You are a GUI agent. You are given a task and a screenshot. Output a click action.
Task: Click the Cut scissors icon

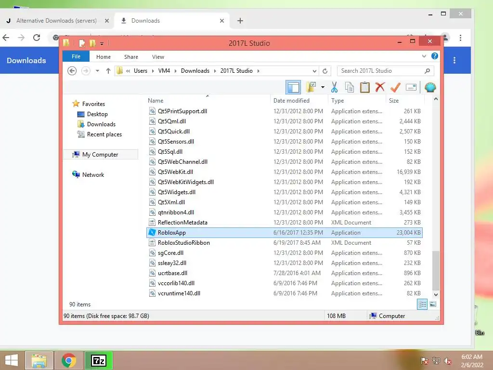coord(334,87)
